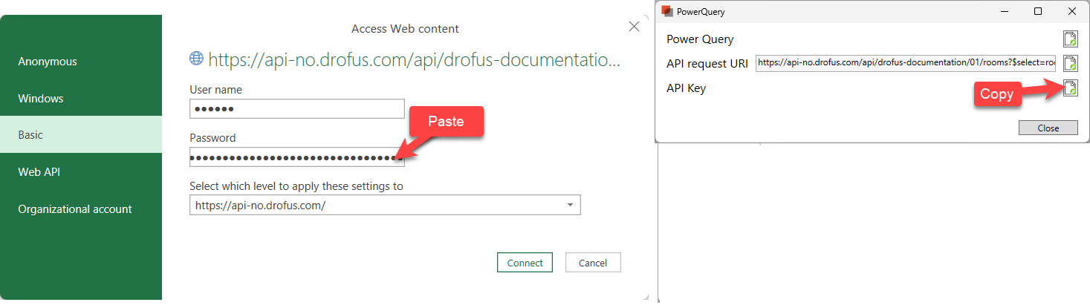Minimize the PowerQuery window
This screenshot has width=1090, height=305.
1004,12
